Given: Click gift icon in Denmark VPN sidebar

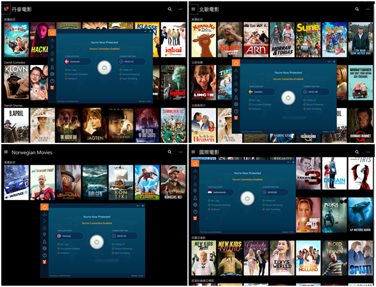Looking at the screenshot, I should point(52,88).
